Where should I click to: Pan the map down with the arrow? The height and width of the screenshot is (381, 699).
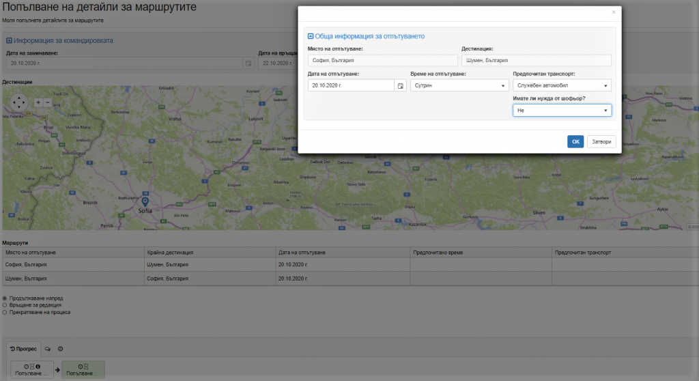[18, 107]
